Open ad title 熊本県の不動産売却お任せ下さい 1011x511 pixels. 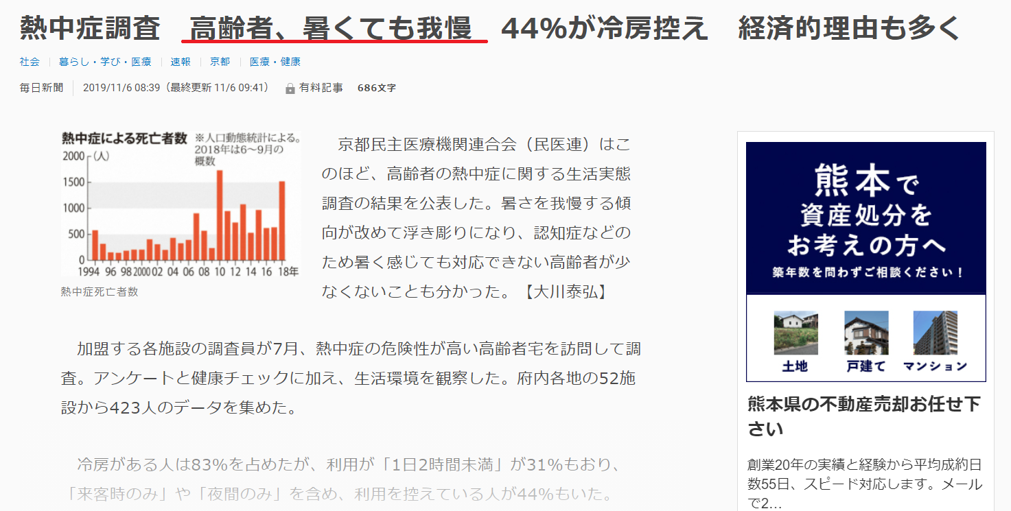click(864, 416)
